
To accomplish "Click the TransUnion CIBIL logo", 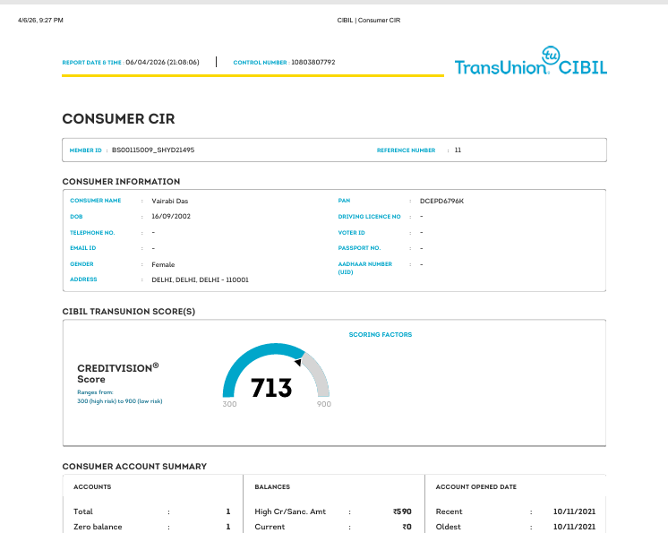I will point(531,61).
